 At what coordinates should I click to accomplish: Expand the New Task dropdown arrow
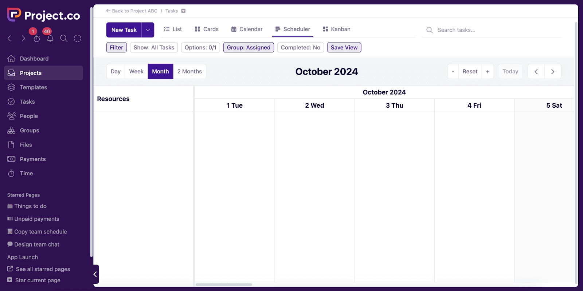click(x=148, y=30)
